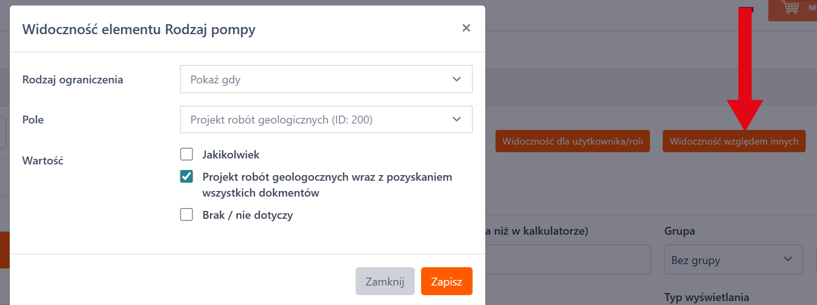Open the Grupa dropdown showing Bez grupy

[x=733, y=260]
